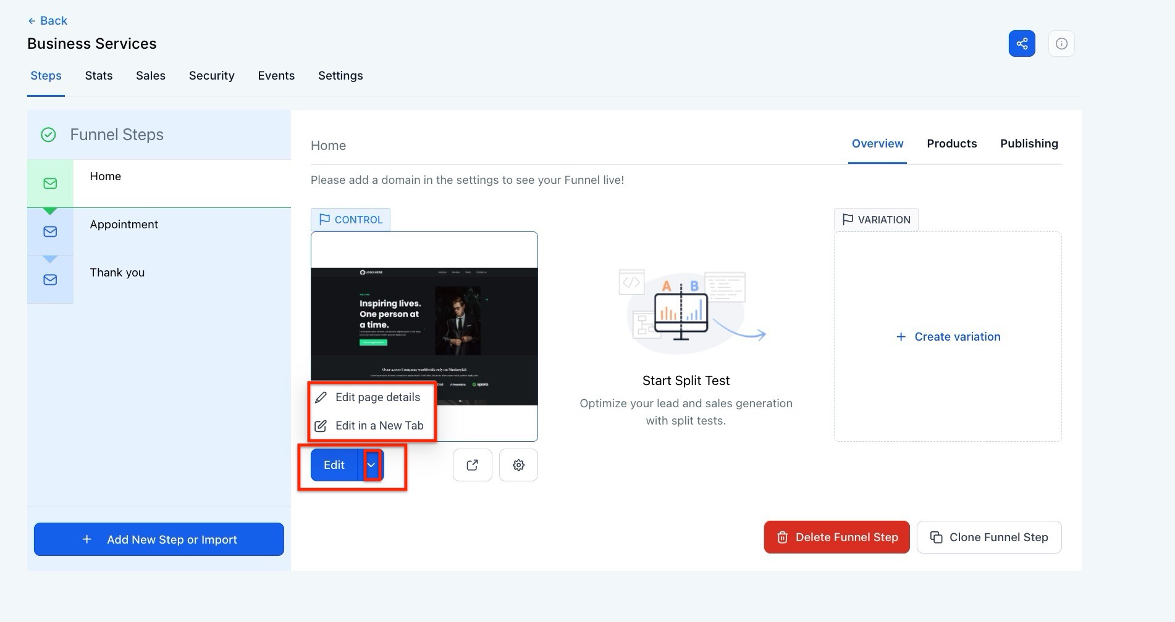
Task: Click the Home step envelope icon
Action: click(50, 184)
